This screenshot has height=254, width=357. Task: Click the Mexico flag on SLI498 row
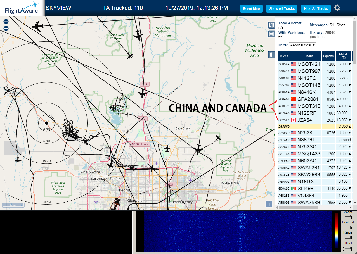point(293,188)
